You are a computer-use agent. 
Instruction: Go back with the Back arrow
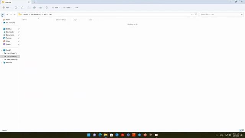(x=3, y=15)
